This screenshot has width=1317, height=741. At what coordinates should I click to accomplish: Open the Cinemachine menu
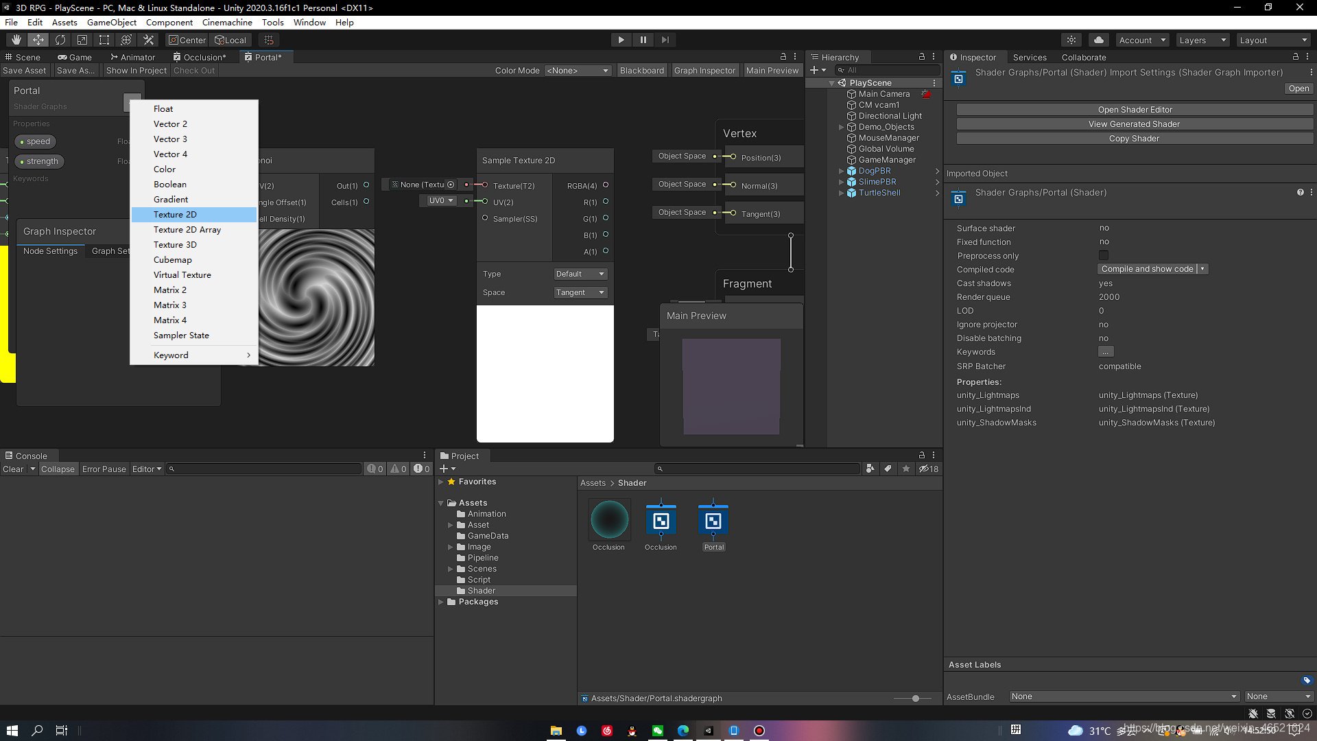pos(226,23)
